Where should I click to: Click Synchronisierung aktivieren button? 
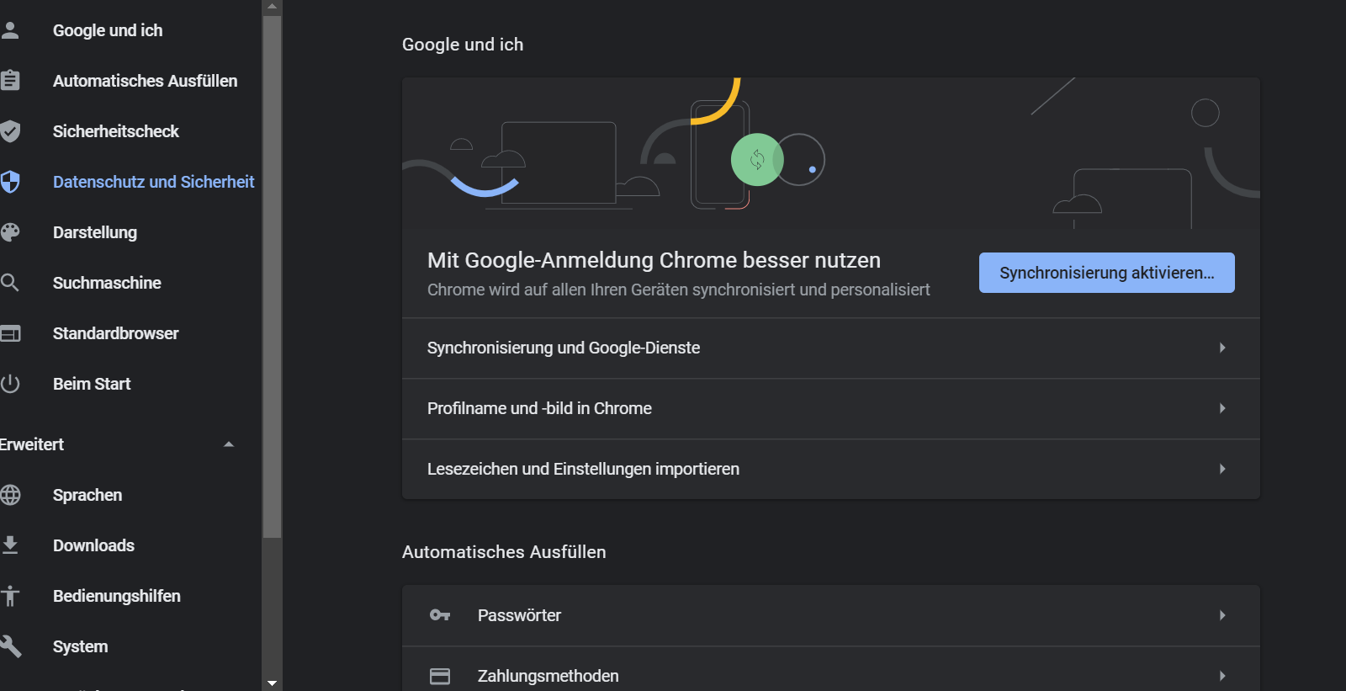click(x=1107, y=273)
